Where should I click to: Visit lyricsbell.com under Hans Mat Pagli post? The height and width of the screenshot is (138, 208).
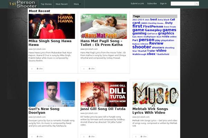tap(89, 49)
